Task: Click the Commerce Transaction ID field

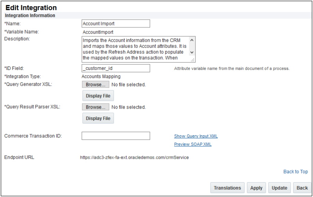Action: point(116,136)
